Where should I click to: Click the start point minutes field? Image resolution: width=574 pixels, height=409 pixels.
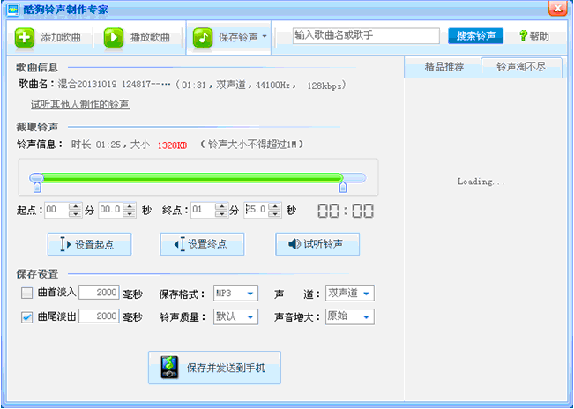click(57, 210)
